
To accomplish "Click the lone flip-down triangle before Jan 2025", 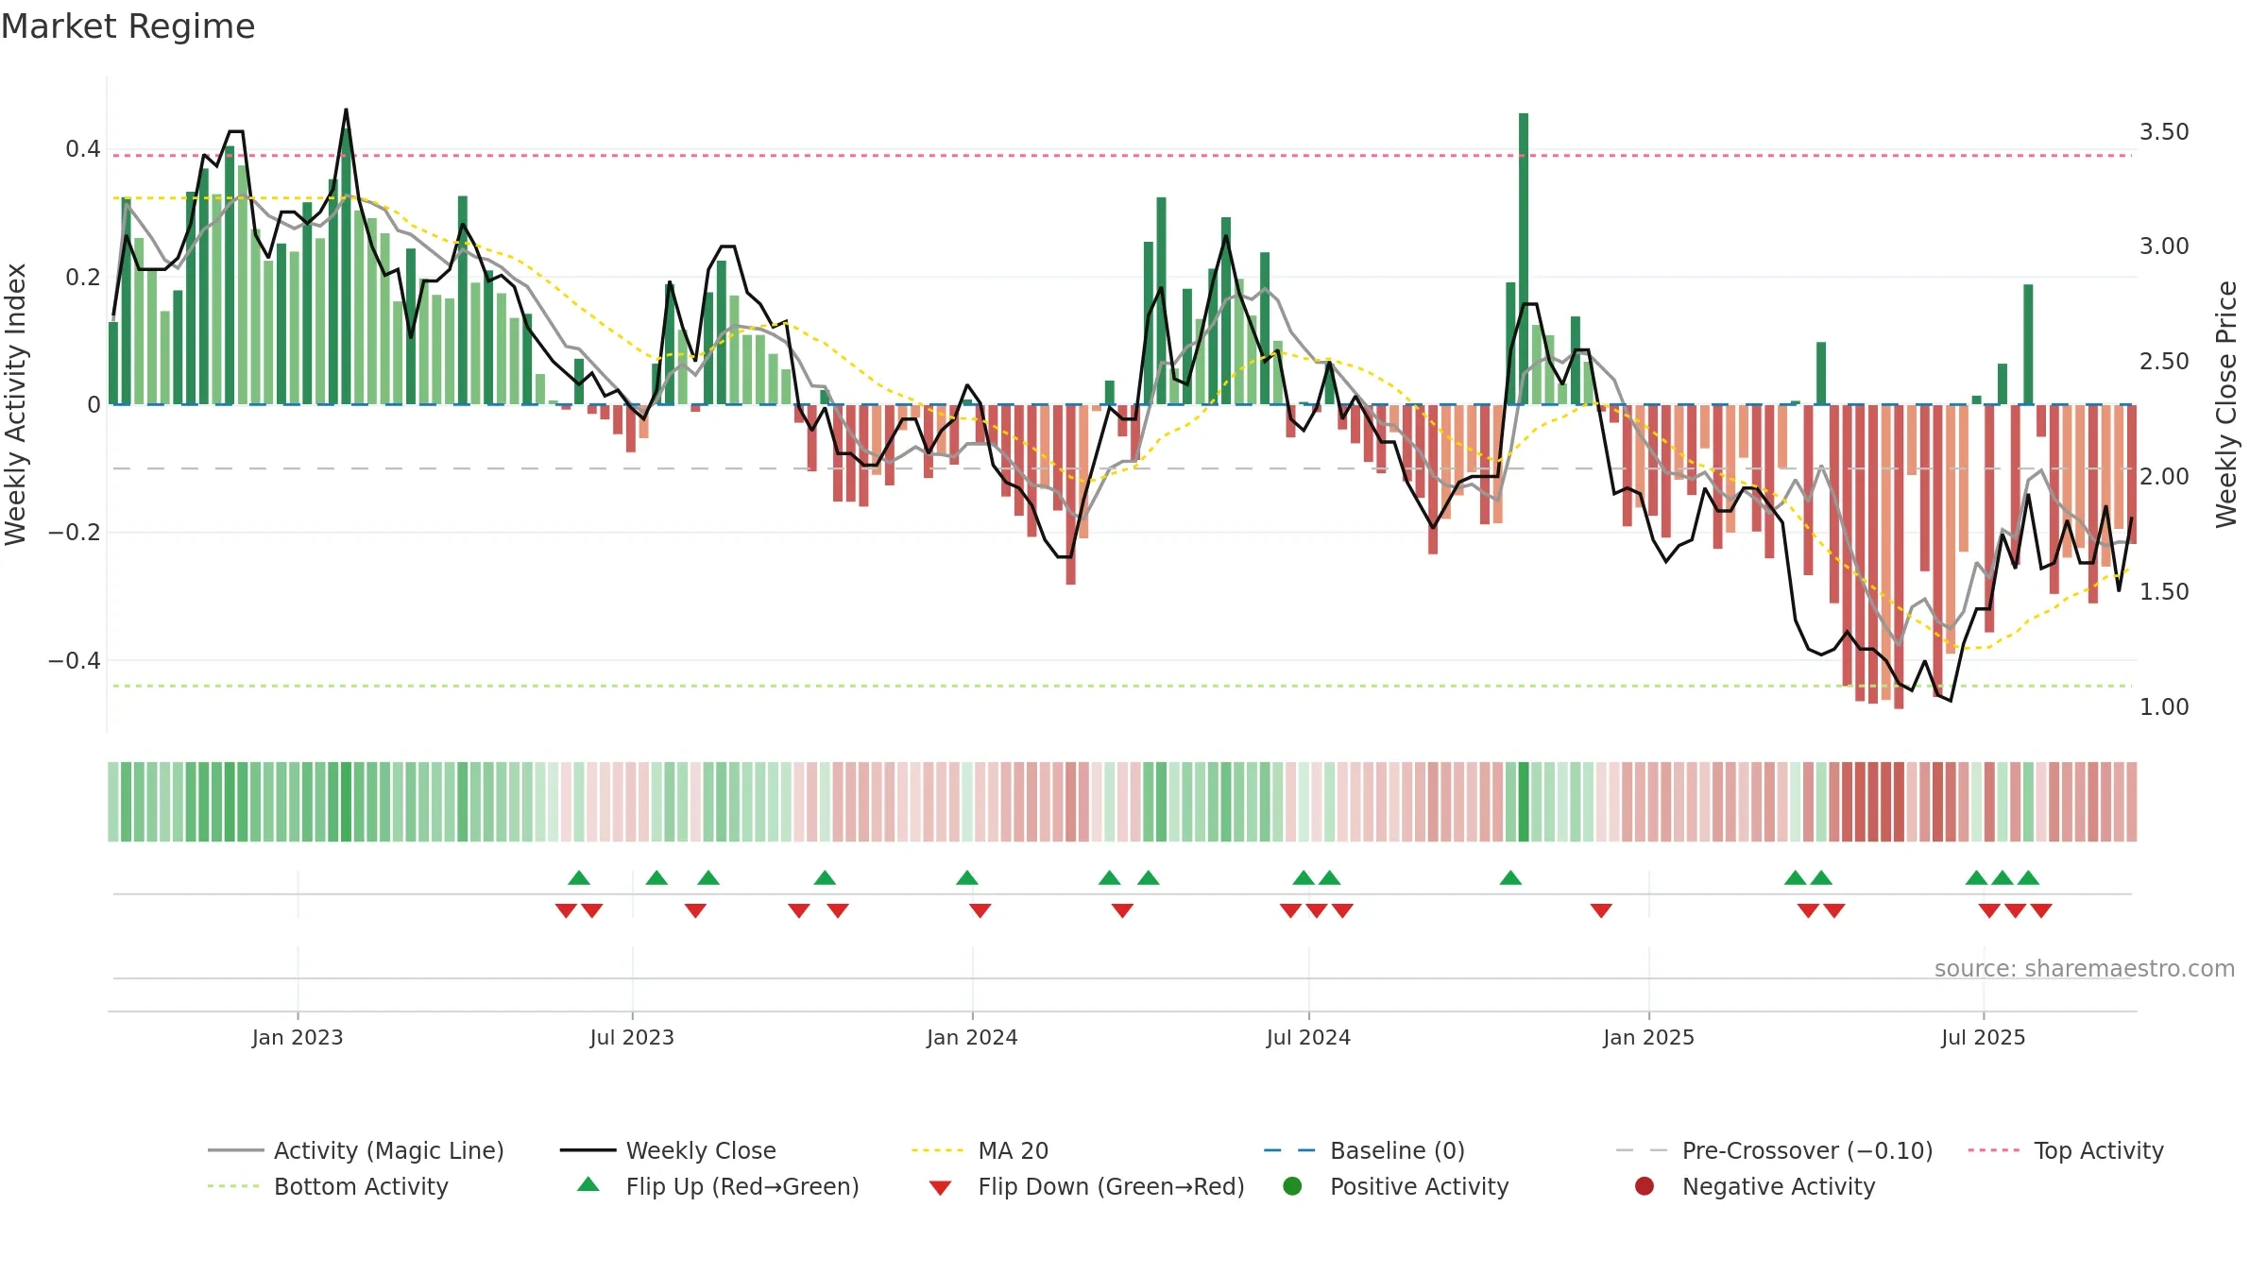I will point(1601,910).
